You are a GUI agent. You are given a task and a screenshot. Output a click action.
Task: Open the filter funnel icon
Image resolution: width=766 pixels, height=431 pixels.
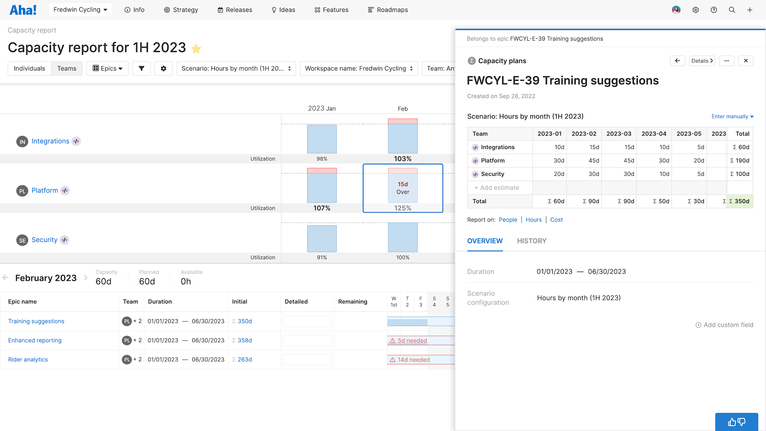tap(141, 68)
